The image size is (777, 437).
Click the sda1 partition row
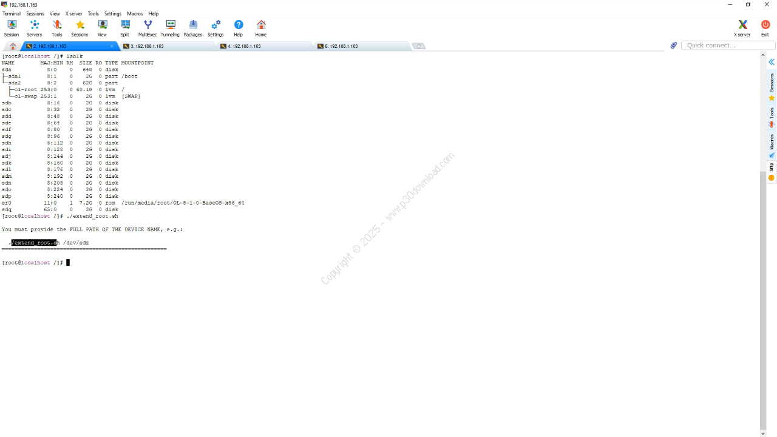click(x=70, y=76)
